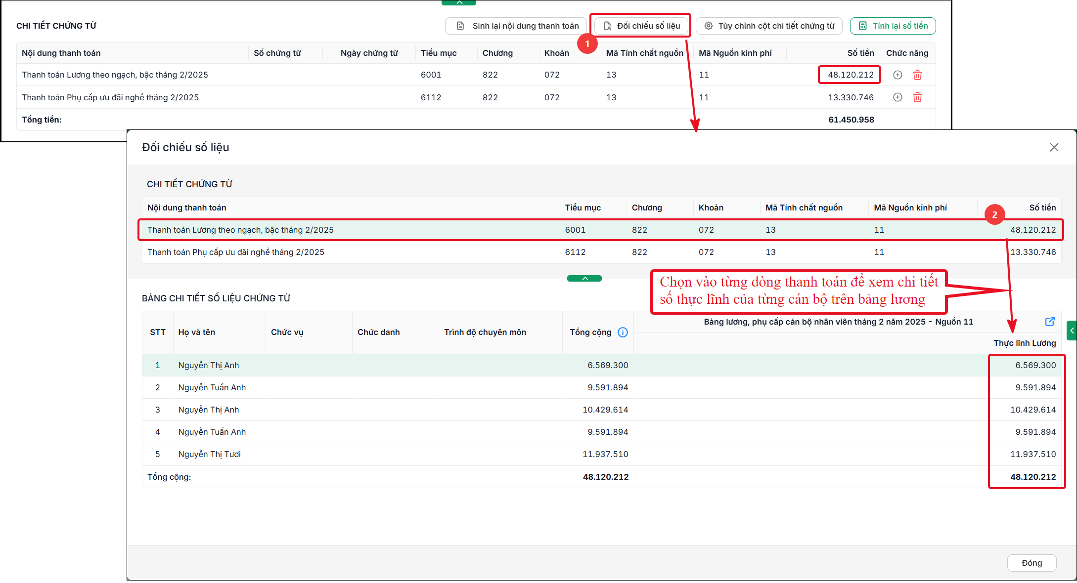
Task: Click the total 61.450.958 value
Action: (851, 120)
